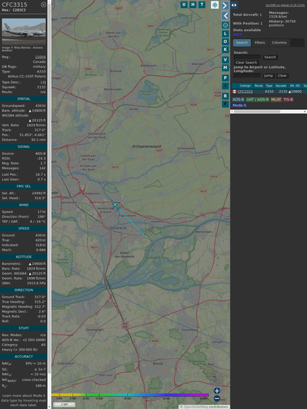
Task: Zoom in the map with the plus icon
Action: pyautogui.click(x=217, y=391)
